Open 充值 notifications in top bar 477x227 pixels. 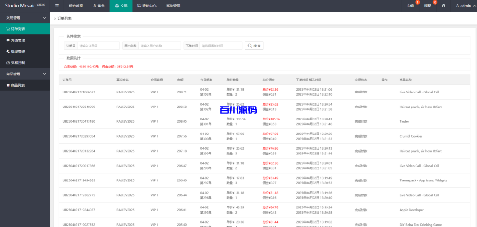point(410,6)
